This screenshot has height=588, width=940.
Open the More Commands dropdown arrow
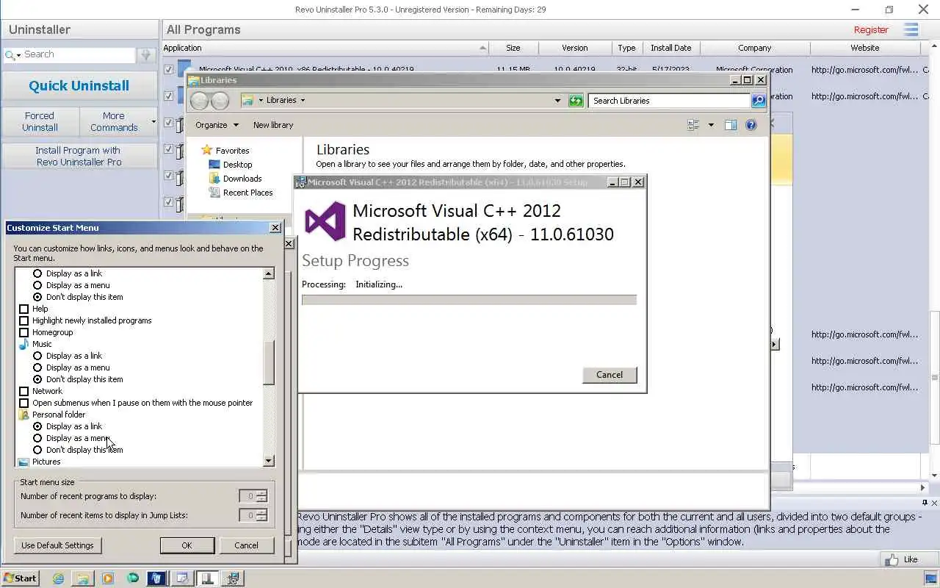click(x=153, y=121)
